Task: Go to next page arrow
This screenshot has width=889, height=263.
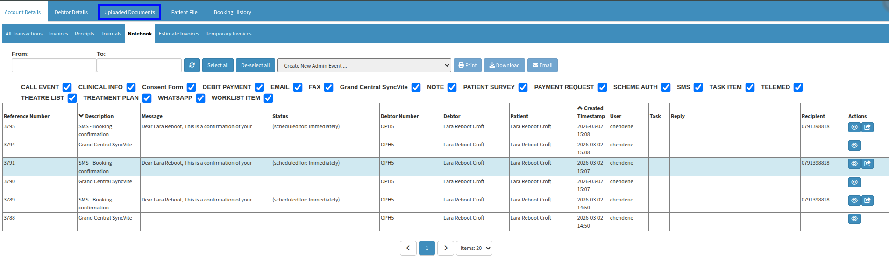Action: pos(446,248)
